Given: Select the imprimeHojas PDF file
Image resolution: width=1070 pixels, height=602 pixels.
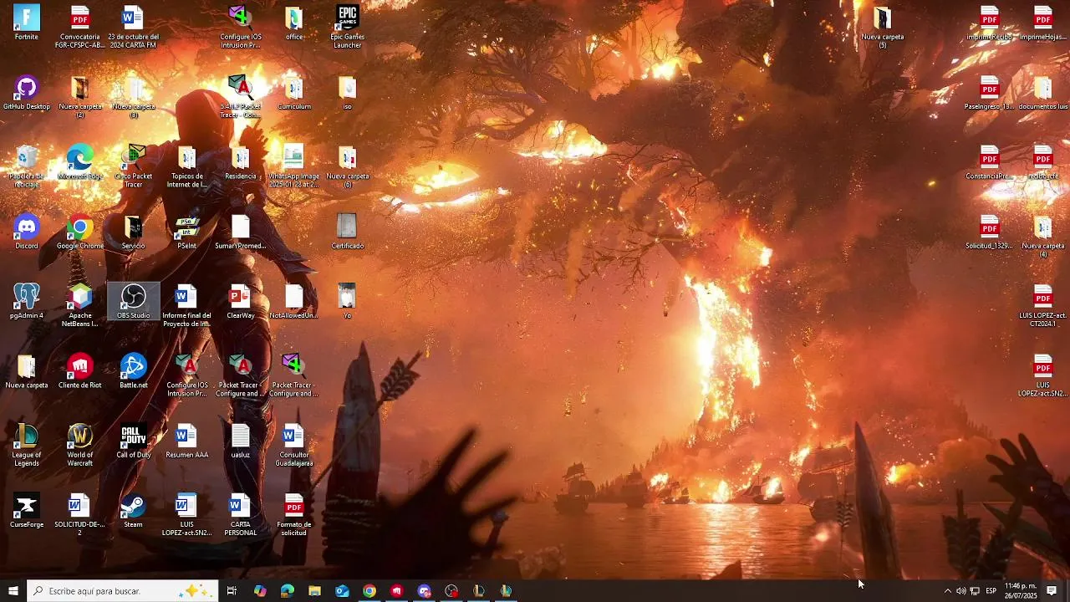Looking at the screenshot, I should click(1043, 23).
